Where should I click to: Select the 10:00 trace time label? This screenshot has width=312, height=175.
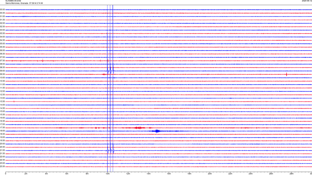click(2, 78)
